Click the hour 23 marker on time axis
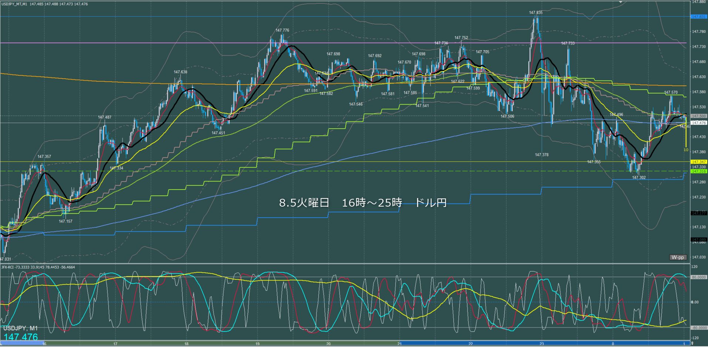 point(542,344)
